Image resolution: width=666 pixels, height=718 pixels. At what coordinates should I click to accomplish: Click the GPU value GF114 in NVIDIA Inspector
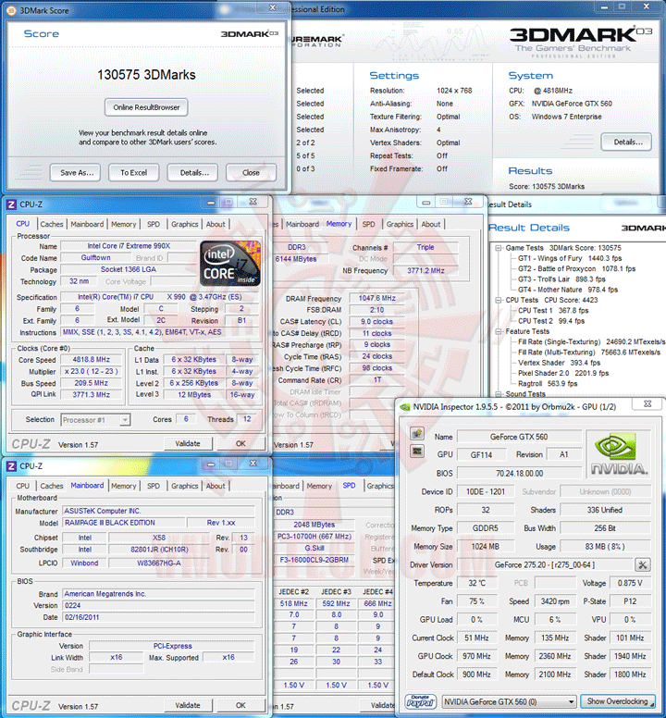click(x=482, y=454)
